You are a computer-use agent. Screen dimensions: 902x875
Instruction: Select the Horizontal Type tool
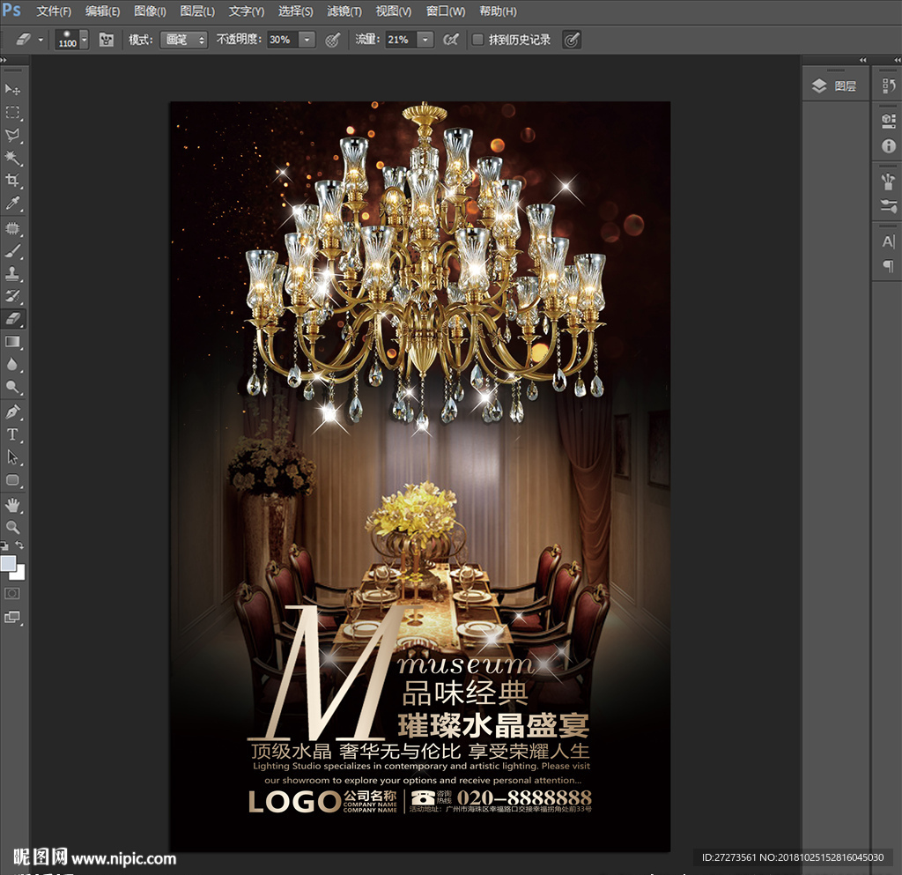pos(12,435)
